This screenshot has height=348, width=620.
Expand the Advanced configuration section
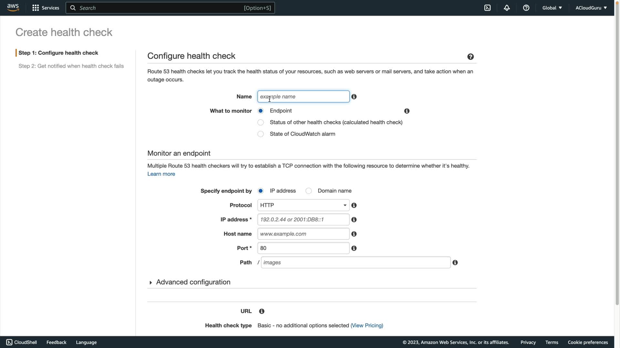pos(193,282)
